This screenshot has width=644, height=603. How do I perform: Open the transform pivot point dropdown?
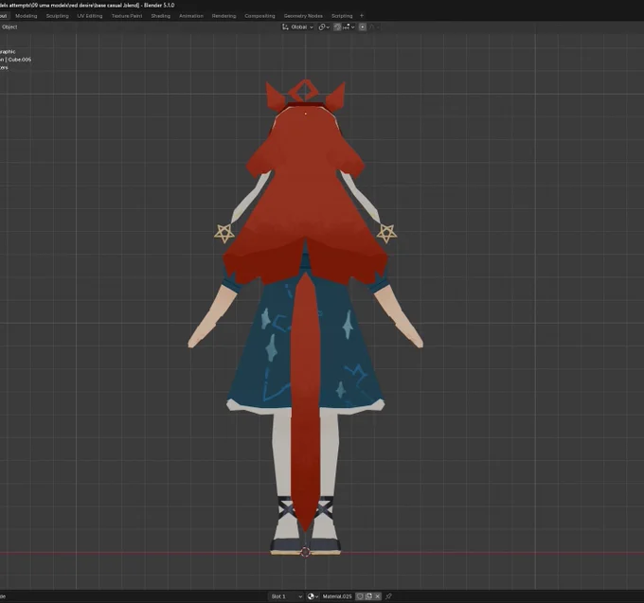click(x=324, y=27)
